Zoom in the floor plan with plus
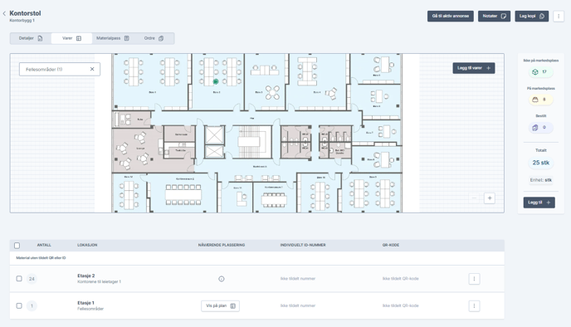The width and height of the screenshot is (571, 327). click(490, 198)
